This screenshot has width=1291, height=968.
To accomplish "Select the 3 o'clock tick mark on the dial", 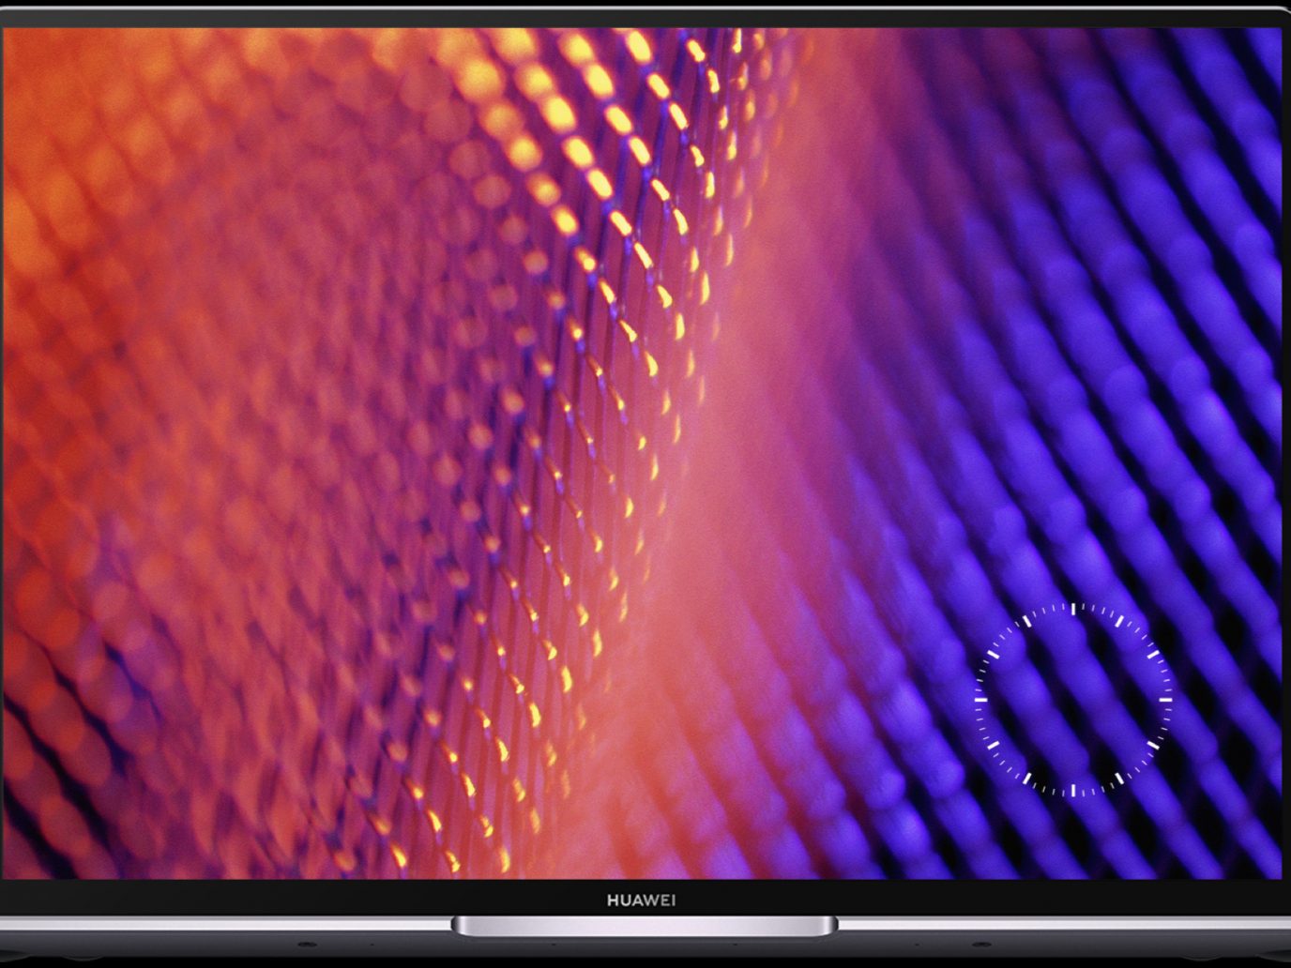I will click(x=1164, y=700).
